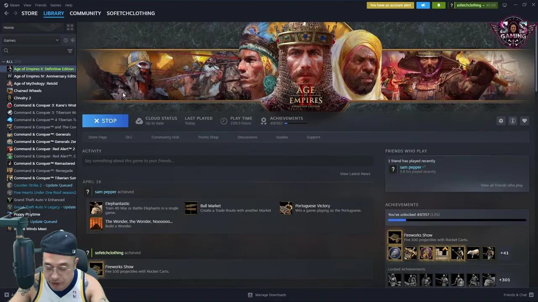
Task: Open the game info icon
Action: [x=512, y=121]
